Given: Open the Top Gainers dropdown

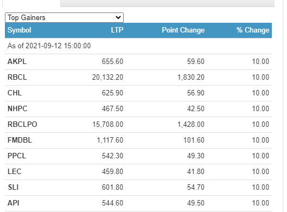Looking at the screenshot, I should coord(64,17).
